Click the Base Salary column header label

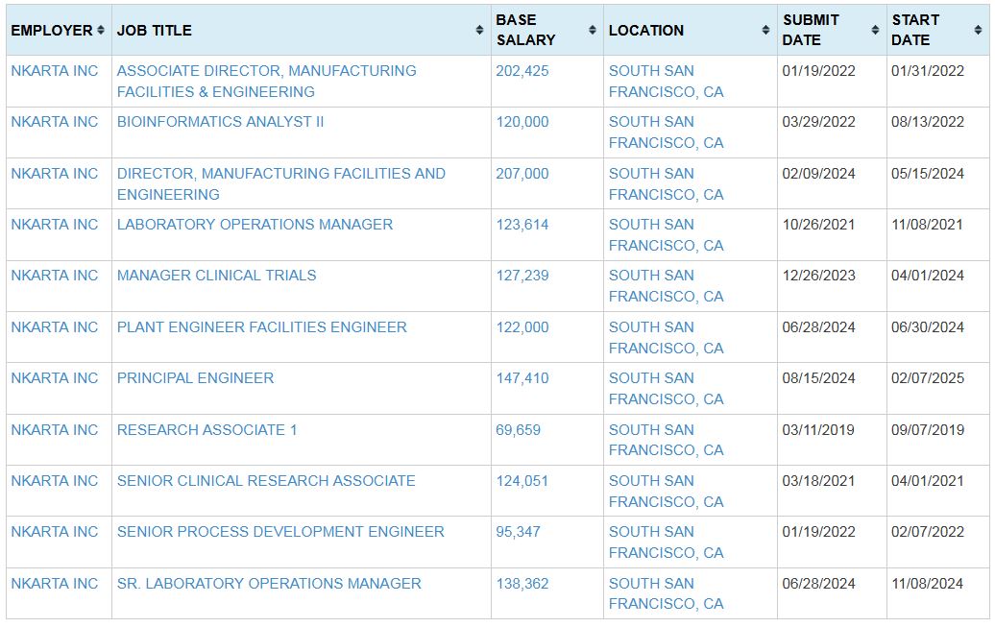click(526, 30)
